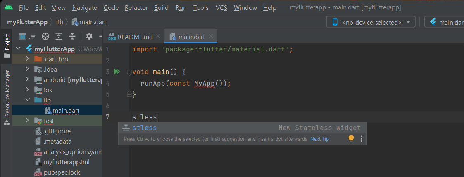Open the Resource Manager side tab
The width and height of the screenshot is (464, 177).
click(x=7, y=97)
